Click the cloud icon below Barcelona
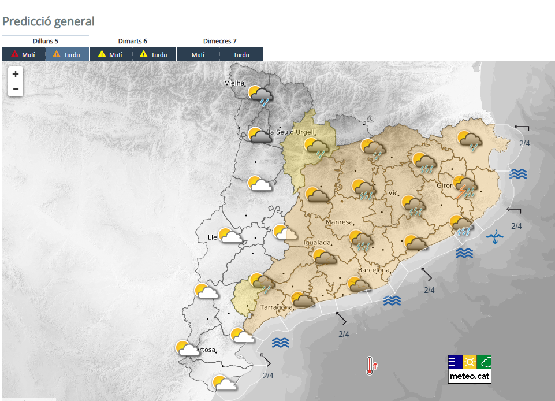 [359, 284]
